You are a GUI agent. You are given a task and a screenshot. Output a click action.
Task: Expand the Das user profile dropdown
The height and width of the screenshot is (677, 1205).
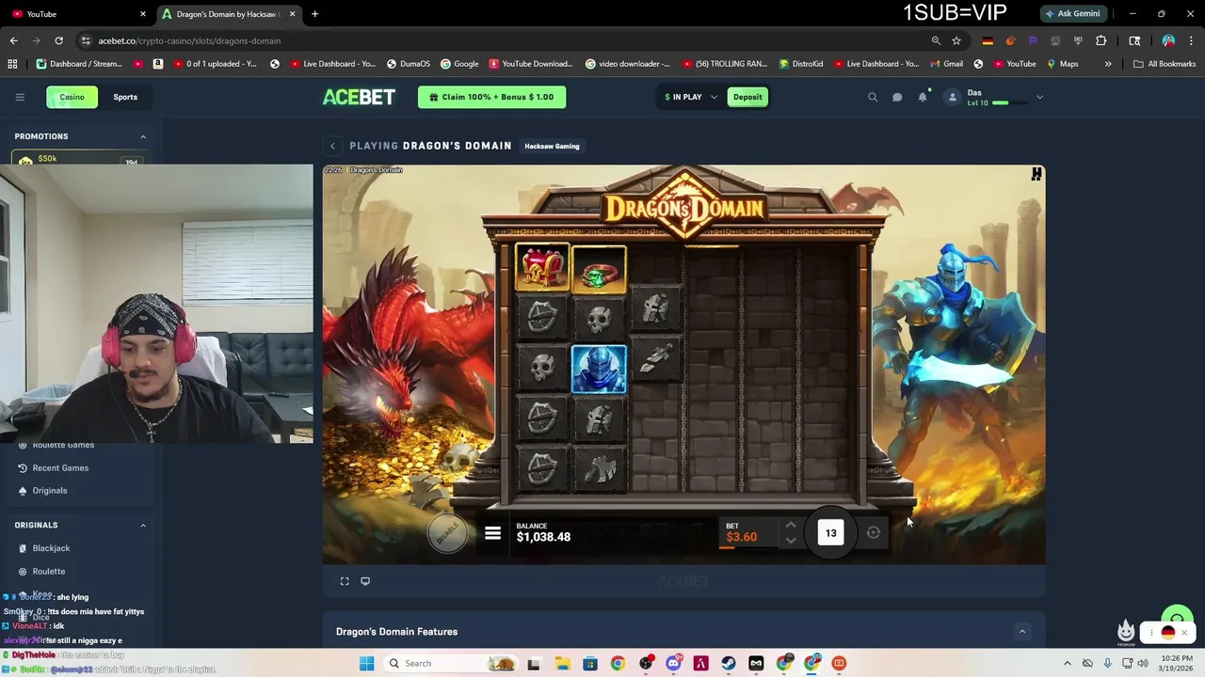[x=1039, y=97]
